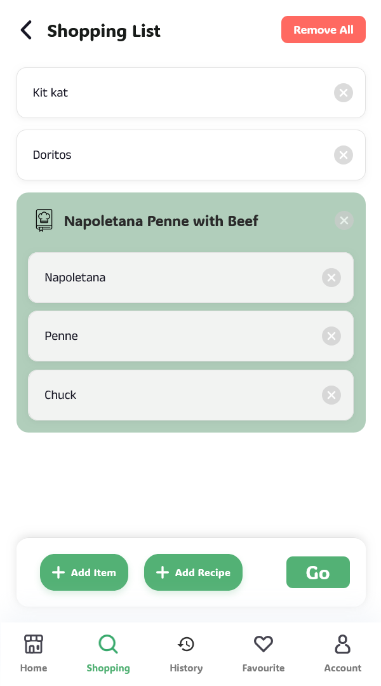381x686 pixels.
Task: Go to the Account tab
Action: coord(343,653)
